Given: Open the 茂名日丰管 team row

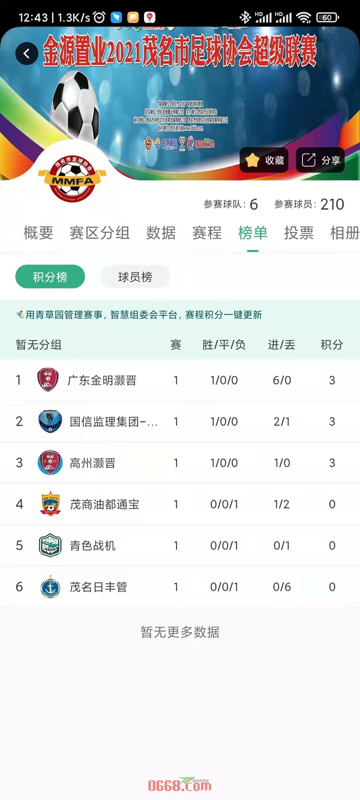Looking at the screenshot, I should click(x=180, y=587).
